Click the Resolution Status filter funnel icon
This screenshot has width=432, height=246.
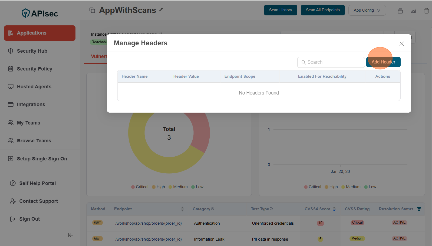pyautogui.click(x=419, y=209)
